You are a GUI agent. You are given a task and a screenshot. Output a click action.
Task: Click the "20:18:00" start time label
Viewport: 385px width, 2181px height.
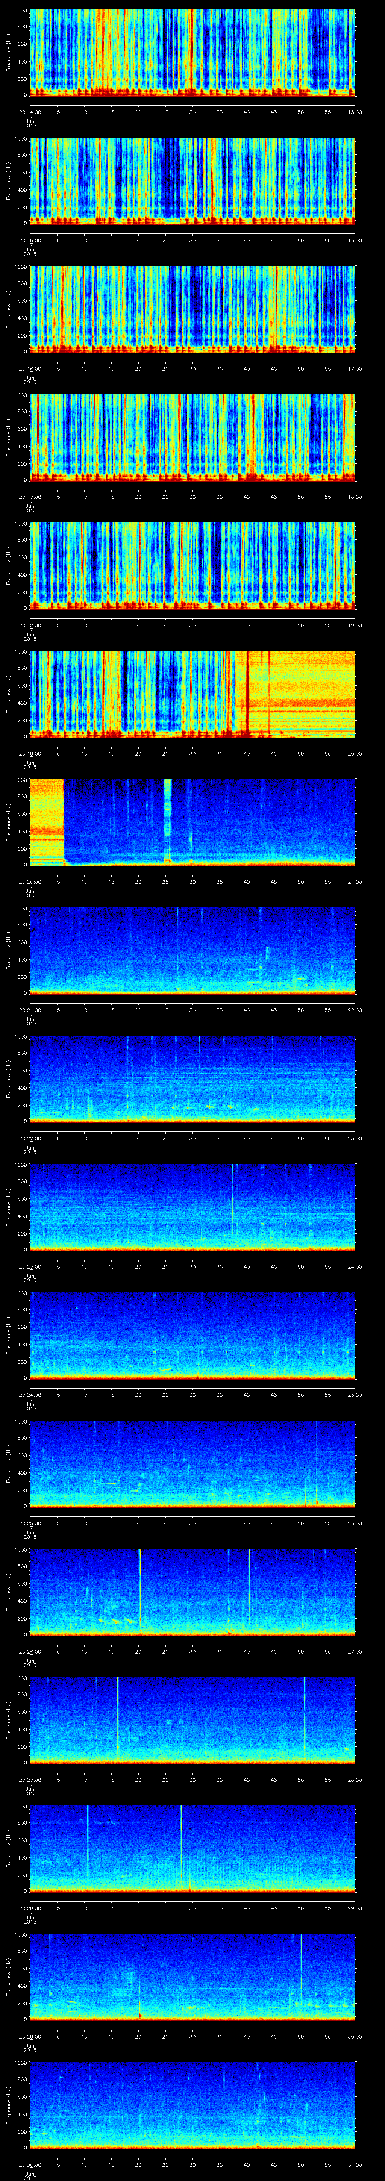coord(30,625)
